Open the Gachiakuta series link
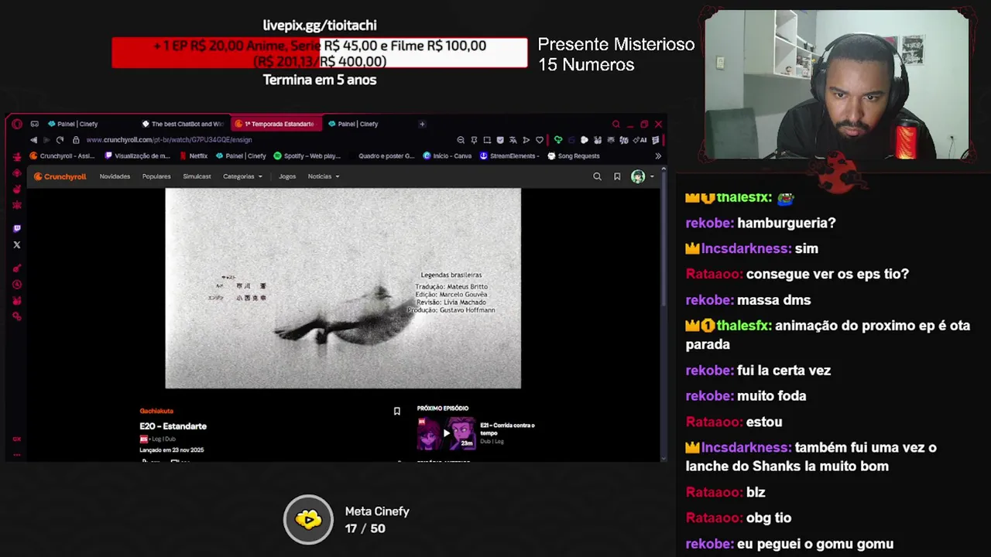Viewport: 991px width, 557px height. [x=156, y=411]
